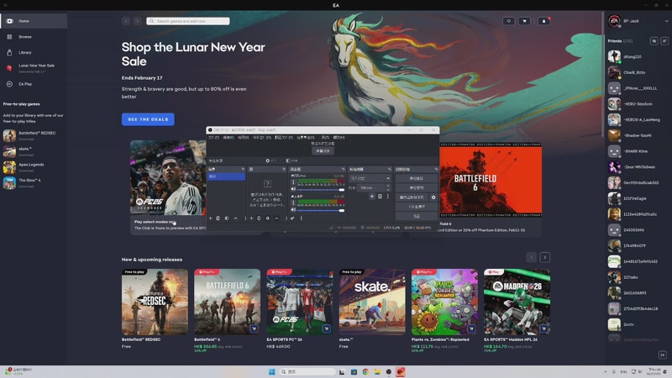Open the notifications bell icon
Screen dimensions: 672x378
point(543,21)
